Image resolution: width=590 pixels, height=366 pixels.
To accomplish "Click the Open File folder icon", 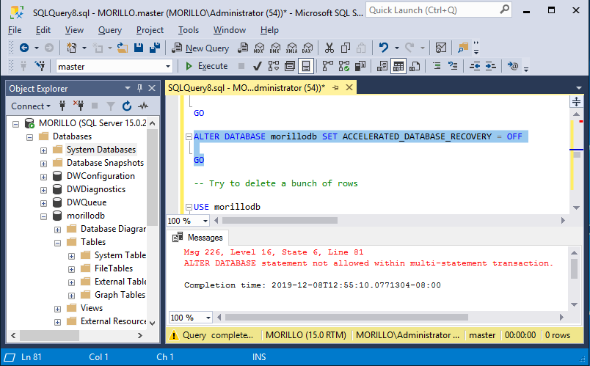I will click(x=123, y=48).
